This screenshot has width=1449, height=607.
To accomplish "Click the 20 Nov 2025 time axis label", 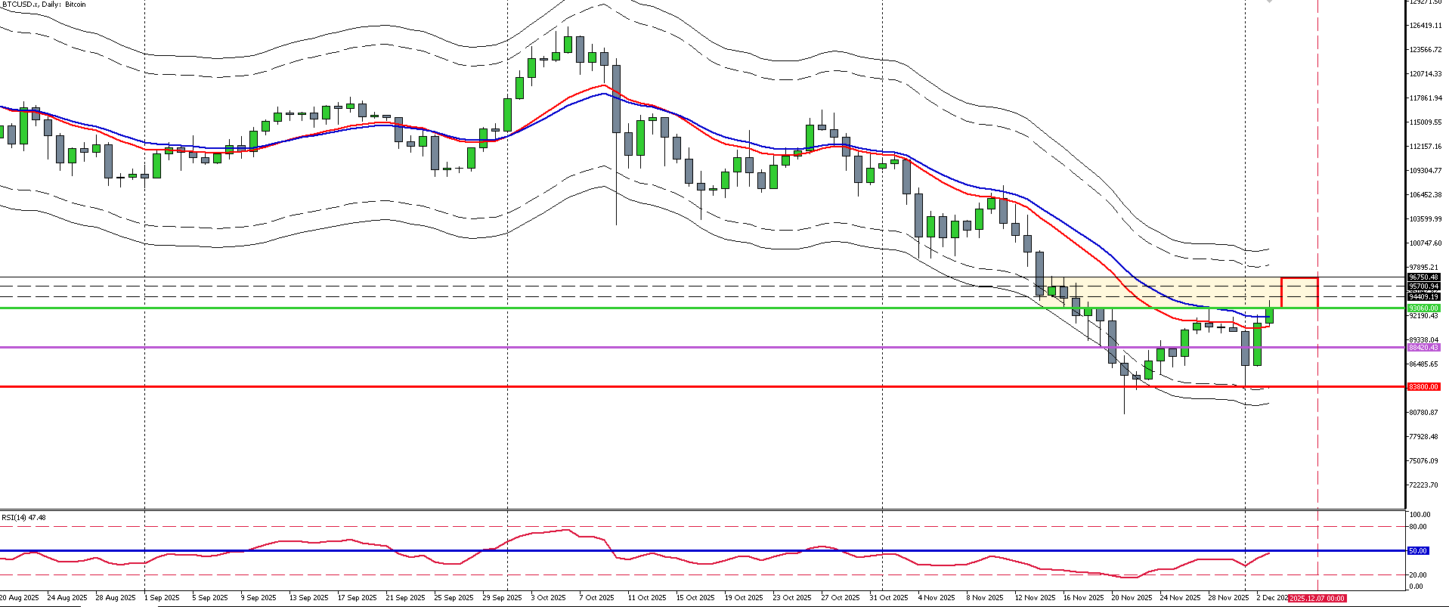I will click(x=1131, y=598).
